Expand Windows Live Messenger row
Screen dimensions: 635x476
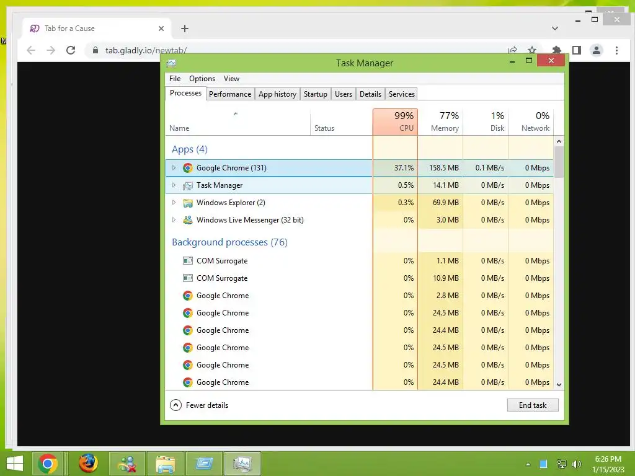174,220
